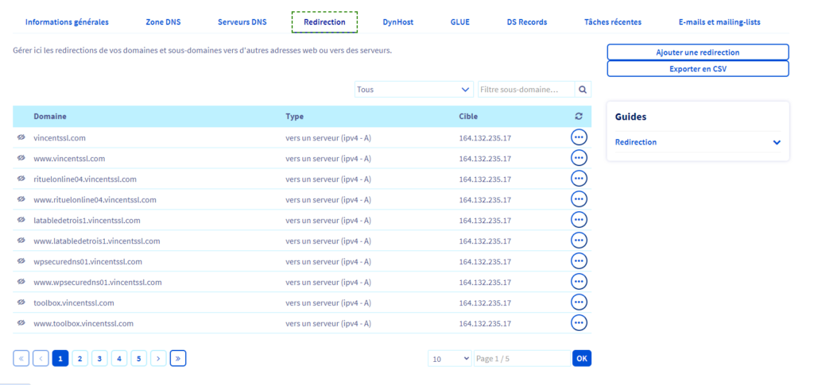Screen dimensions: 814x385
Task: Open actions menu for latabledetrois1.vincentssl.com row
Action: click(x=579, y=220)
